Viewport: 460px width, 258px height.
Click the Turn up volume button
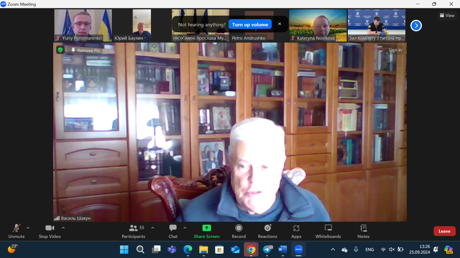(250, 24)
